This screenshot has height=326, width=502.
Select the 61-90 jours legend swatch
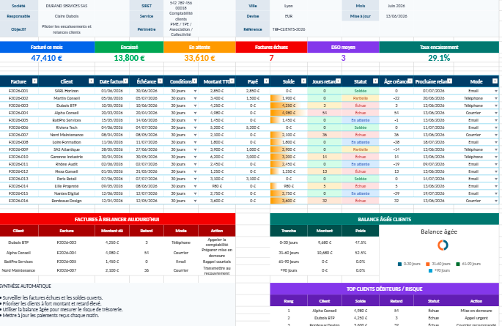tap(458, 264)
